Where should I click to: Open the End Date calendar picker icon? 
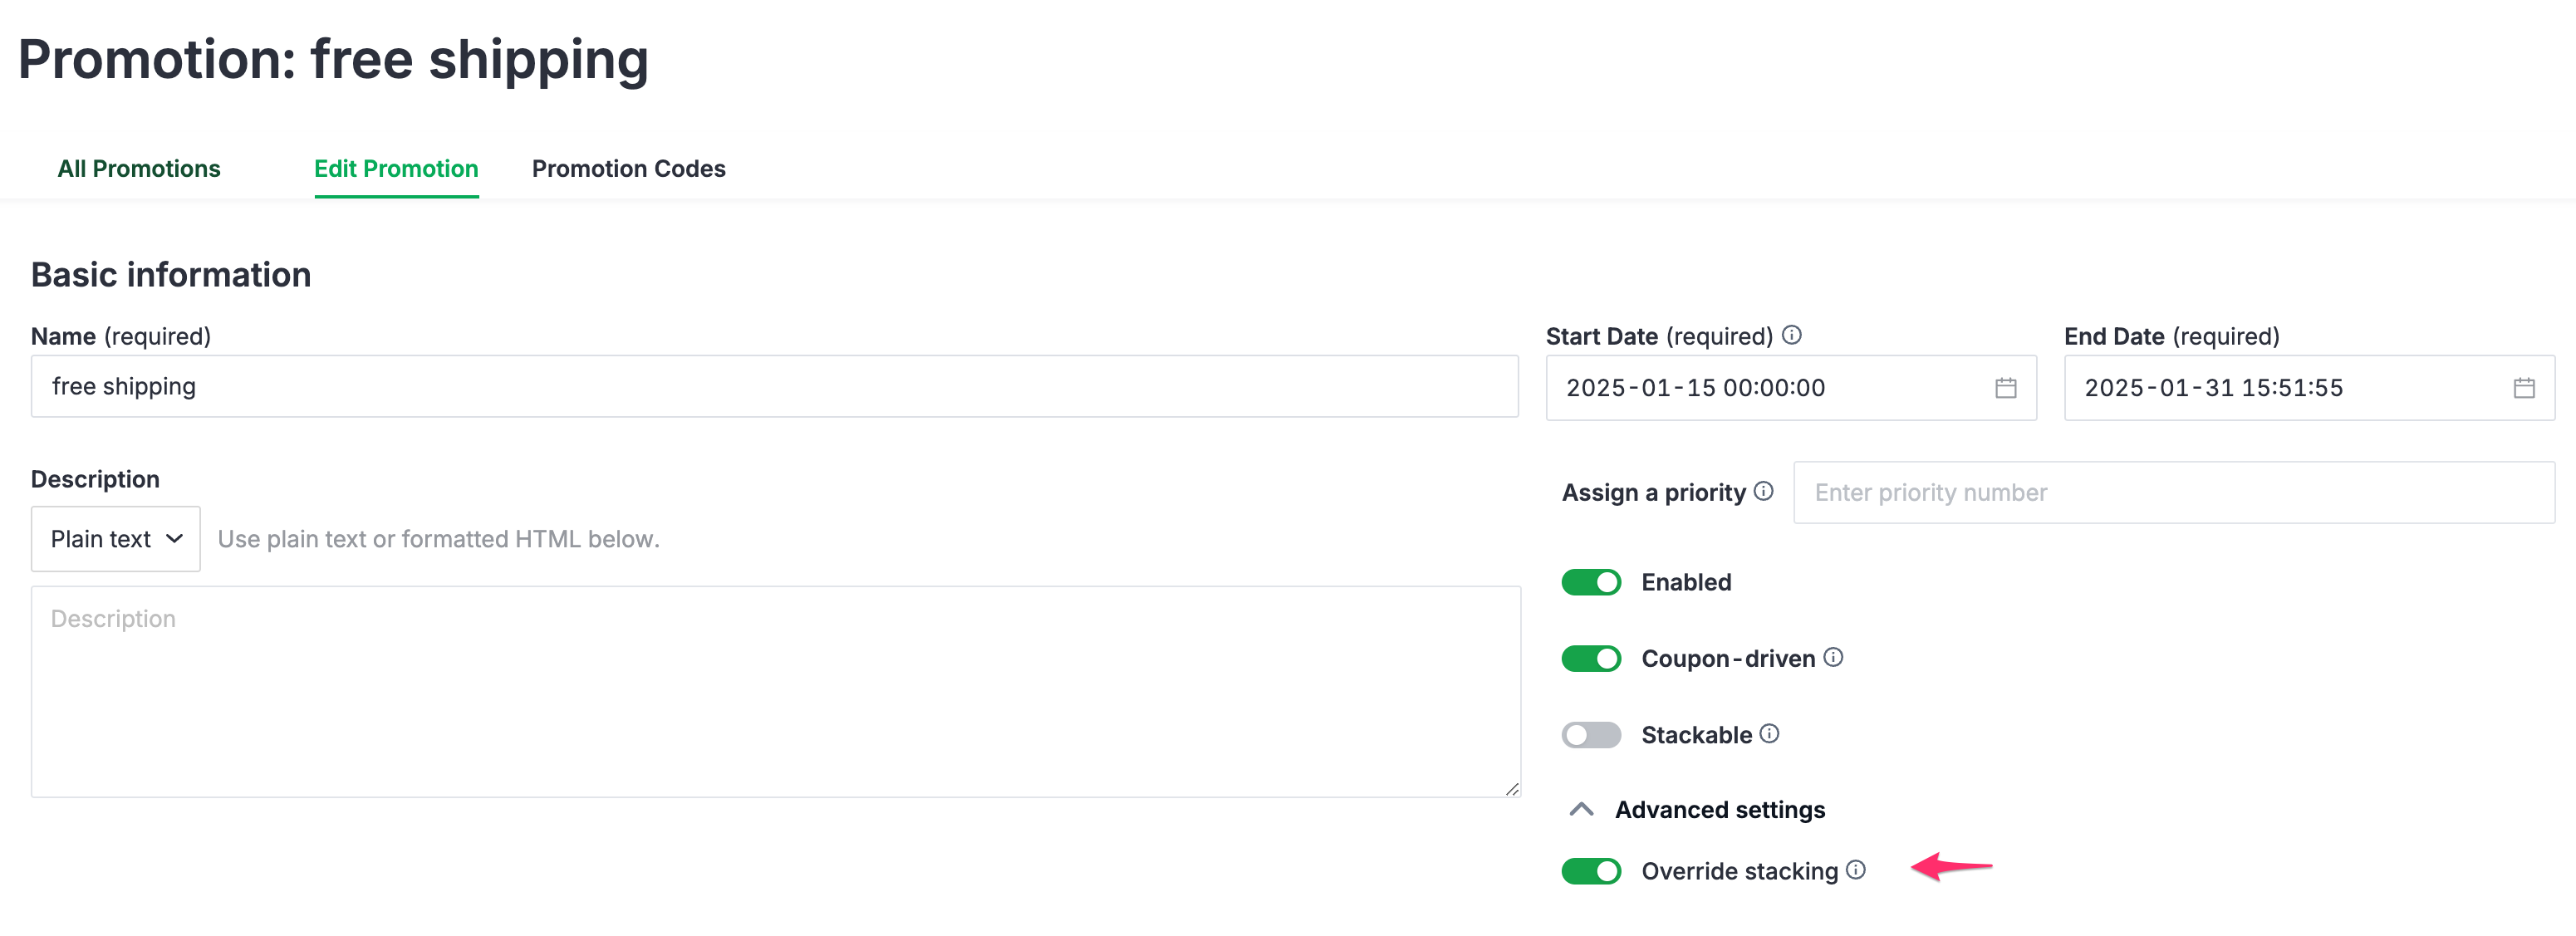(2523, 388)
